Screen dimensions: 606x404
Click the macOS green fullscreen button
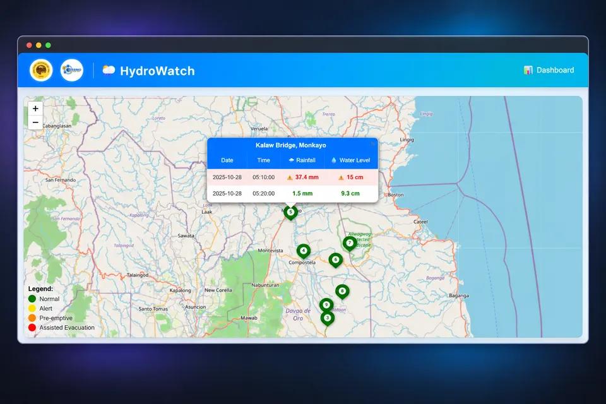coord(48,45)
